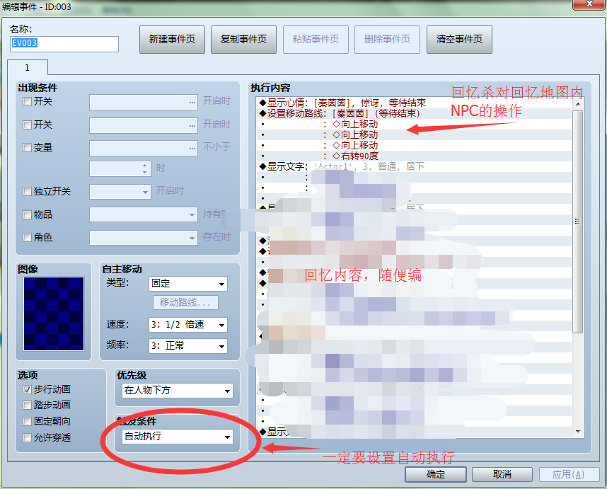Open the 速度 dropdown showing 1/2 倍速

(188, 325)
